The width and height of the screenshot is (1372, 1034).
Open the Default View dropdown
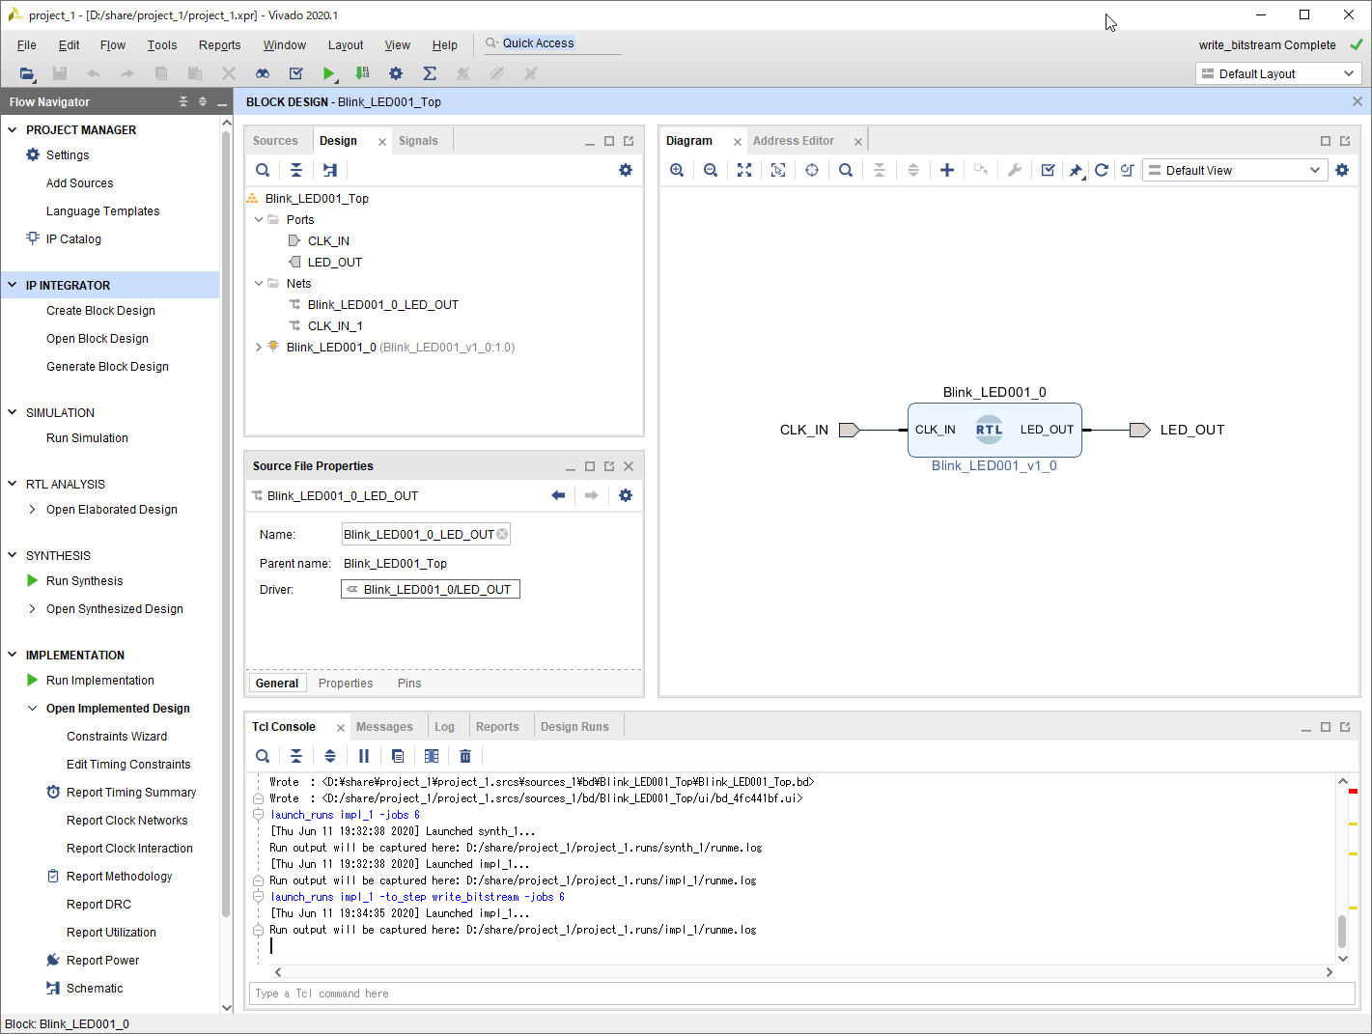pos(1233,170)
